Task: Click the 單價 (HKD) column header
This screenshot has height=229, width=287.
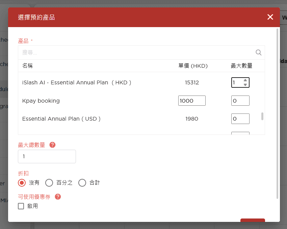Action: click(193, 66)
